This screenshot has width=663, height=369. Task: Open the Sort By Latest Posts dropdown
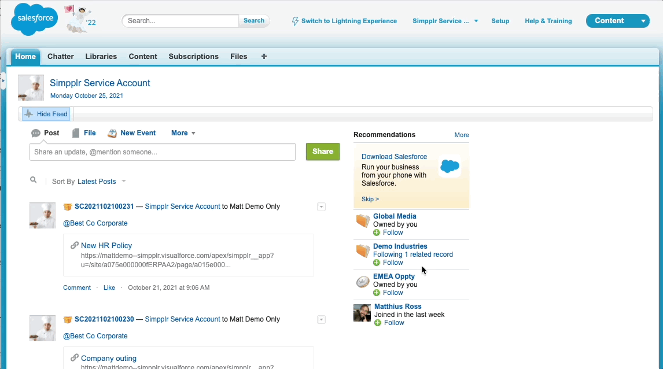coord(102,182)
